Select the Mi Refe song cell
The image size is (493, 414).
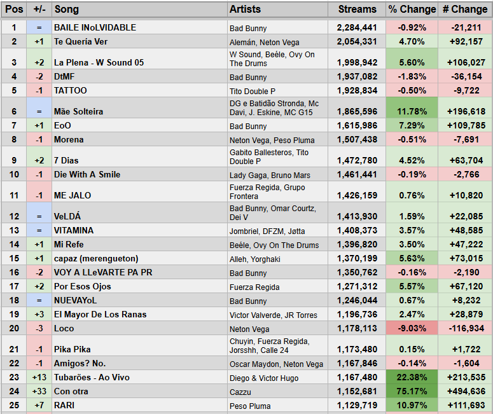(139, 244)
